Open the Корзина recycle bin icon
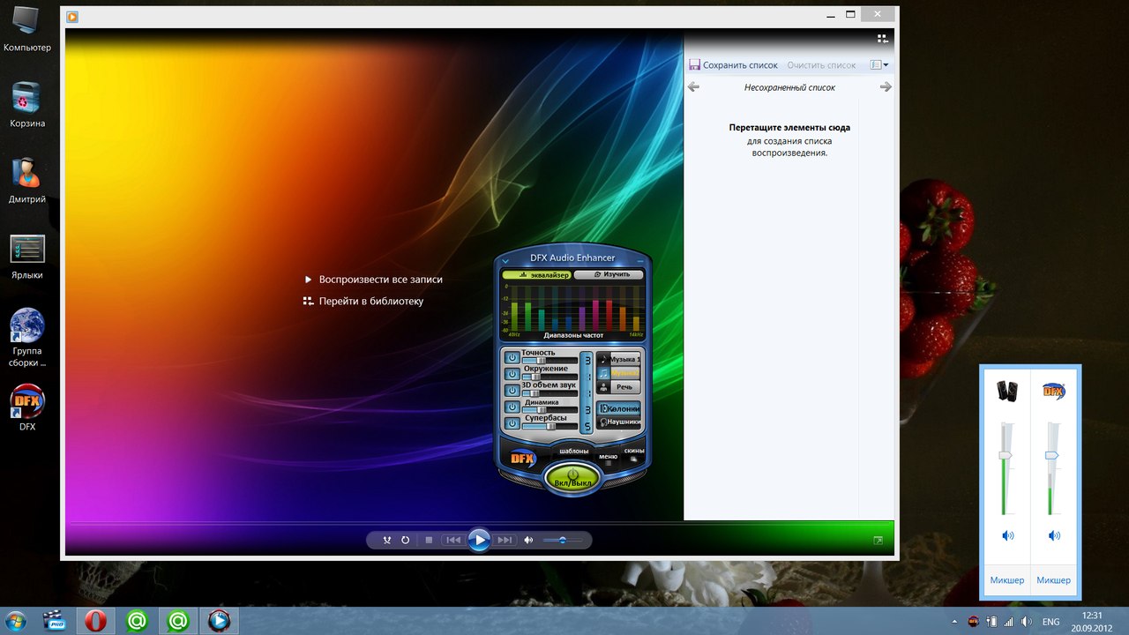The image size is (1129, 635). [x=27, y=104]
